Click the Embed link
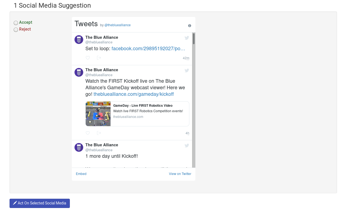 point(81,174)
